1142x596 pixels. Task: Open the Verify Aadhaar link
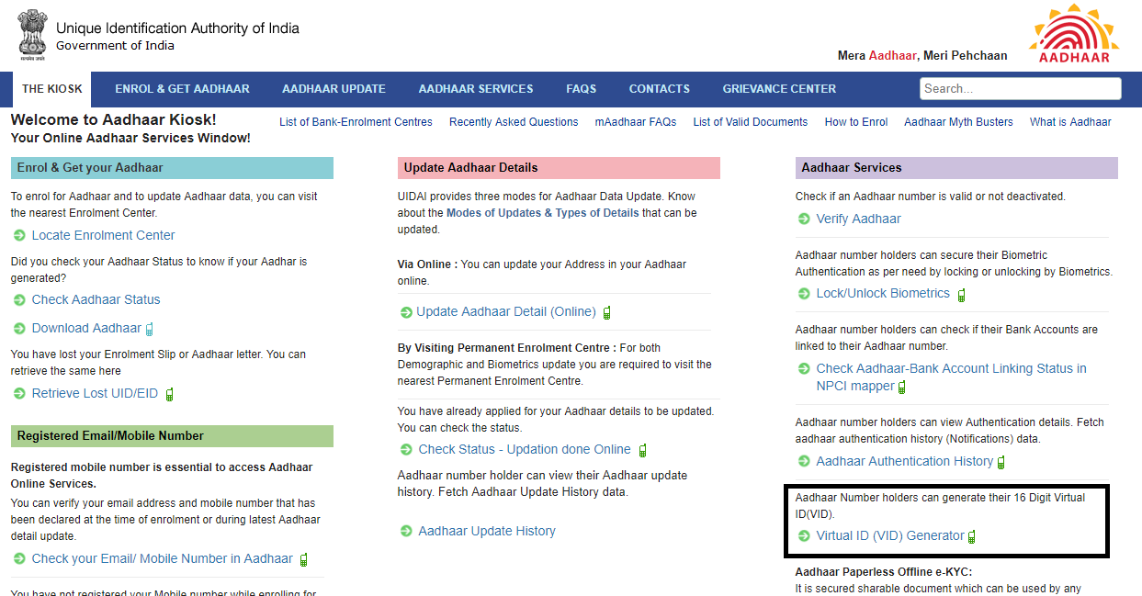858,219
